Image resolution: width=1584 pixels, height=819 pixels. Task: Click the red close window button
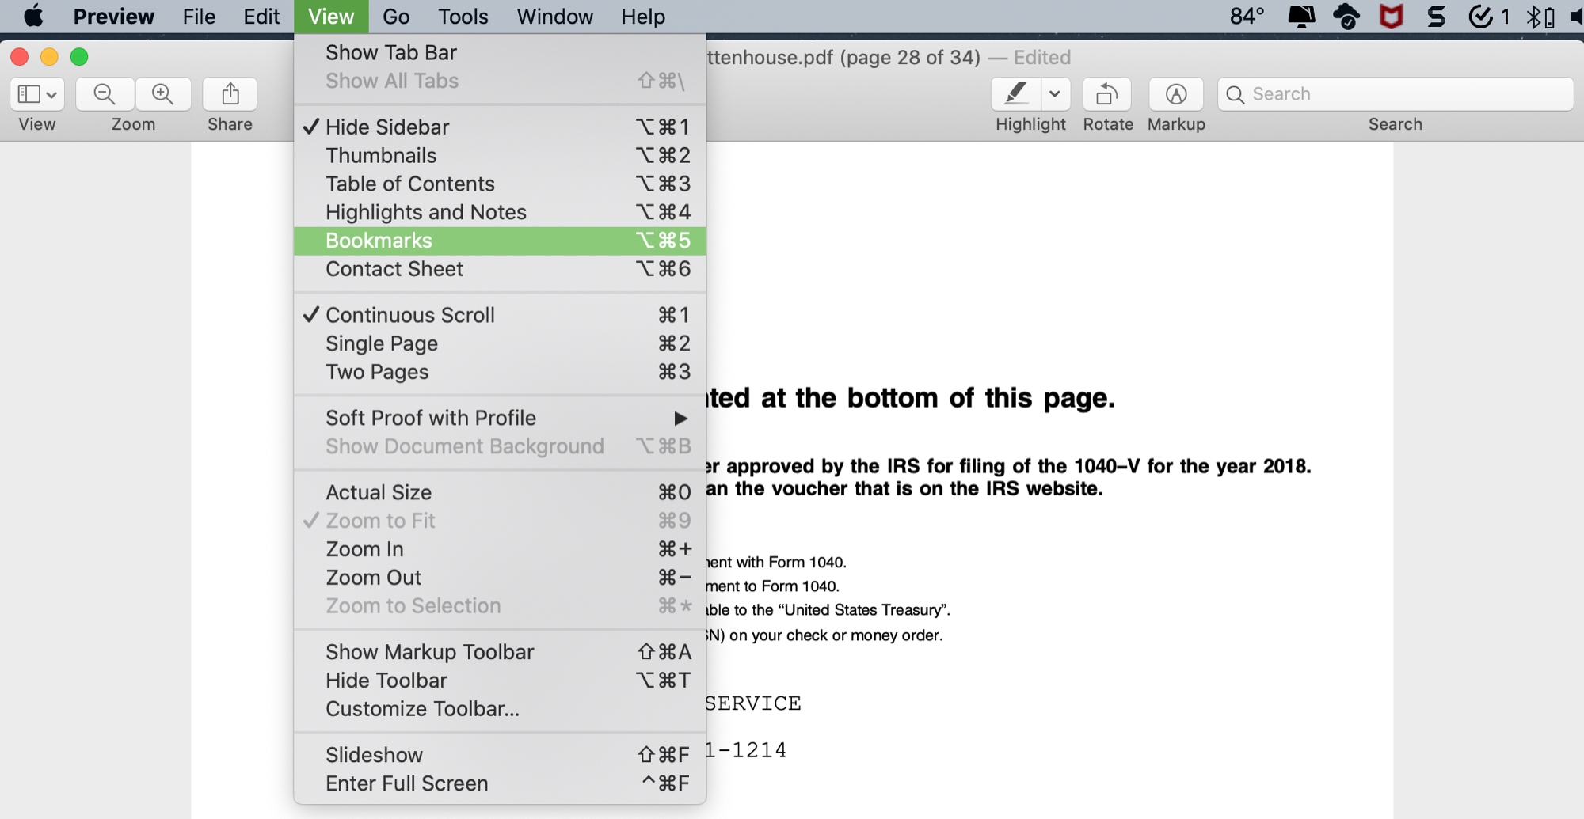pos(20,57)
